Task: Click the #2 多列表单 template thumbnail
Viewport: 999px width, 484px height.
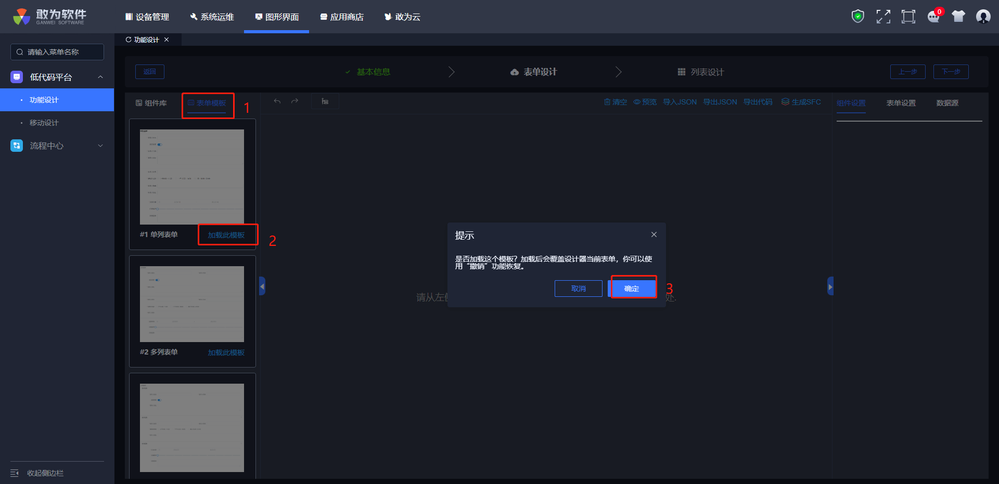Action: pyautogui.click(x=192, y=304)
